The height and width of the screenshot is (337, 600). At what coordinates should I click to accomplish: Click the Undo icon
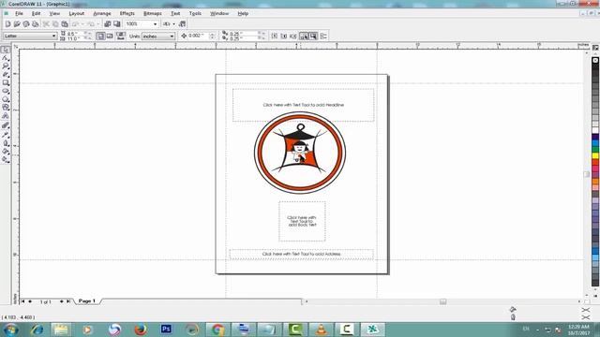[76, 23]
